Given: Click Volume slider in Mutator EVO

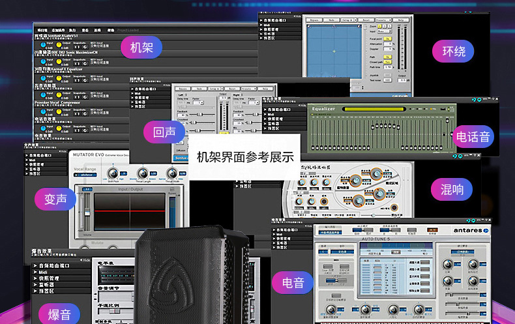Looking at the screenshot, I should [87, 212].
